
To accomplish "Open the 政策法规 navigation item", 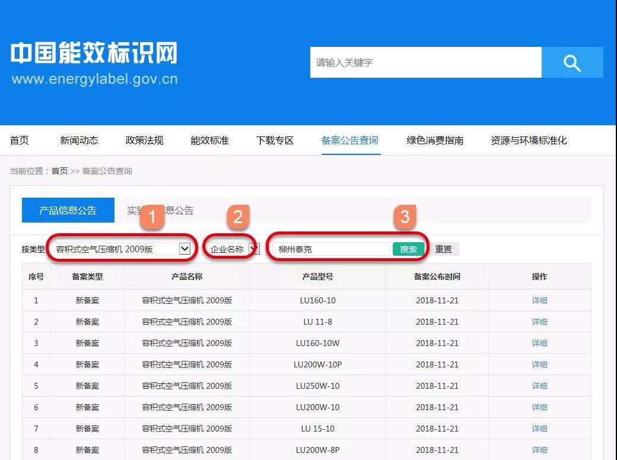I will [x=144, y=140].
